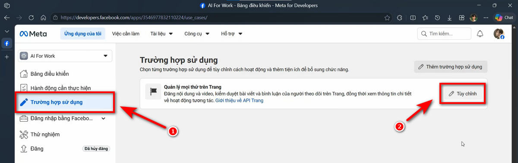
Task: Open Việc cần làm menu item
Action: (126, 34)
